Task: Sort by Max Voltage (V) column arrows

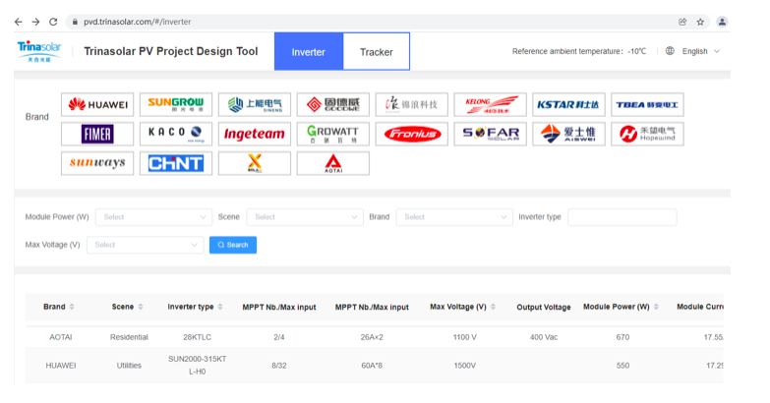Action: point(493,307)
